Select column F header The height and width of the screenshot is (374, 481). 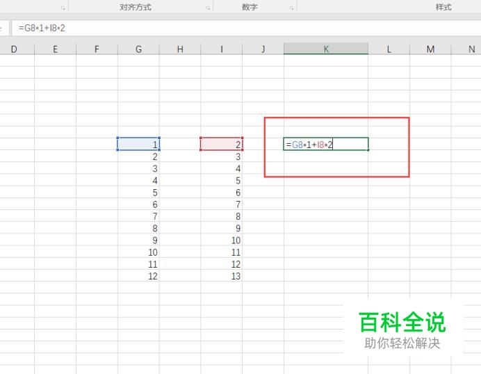click(x=97, y=49)
